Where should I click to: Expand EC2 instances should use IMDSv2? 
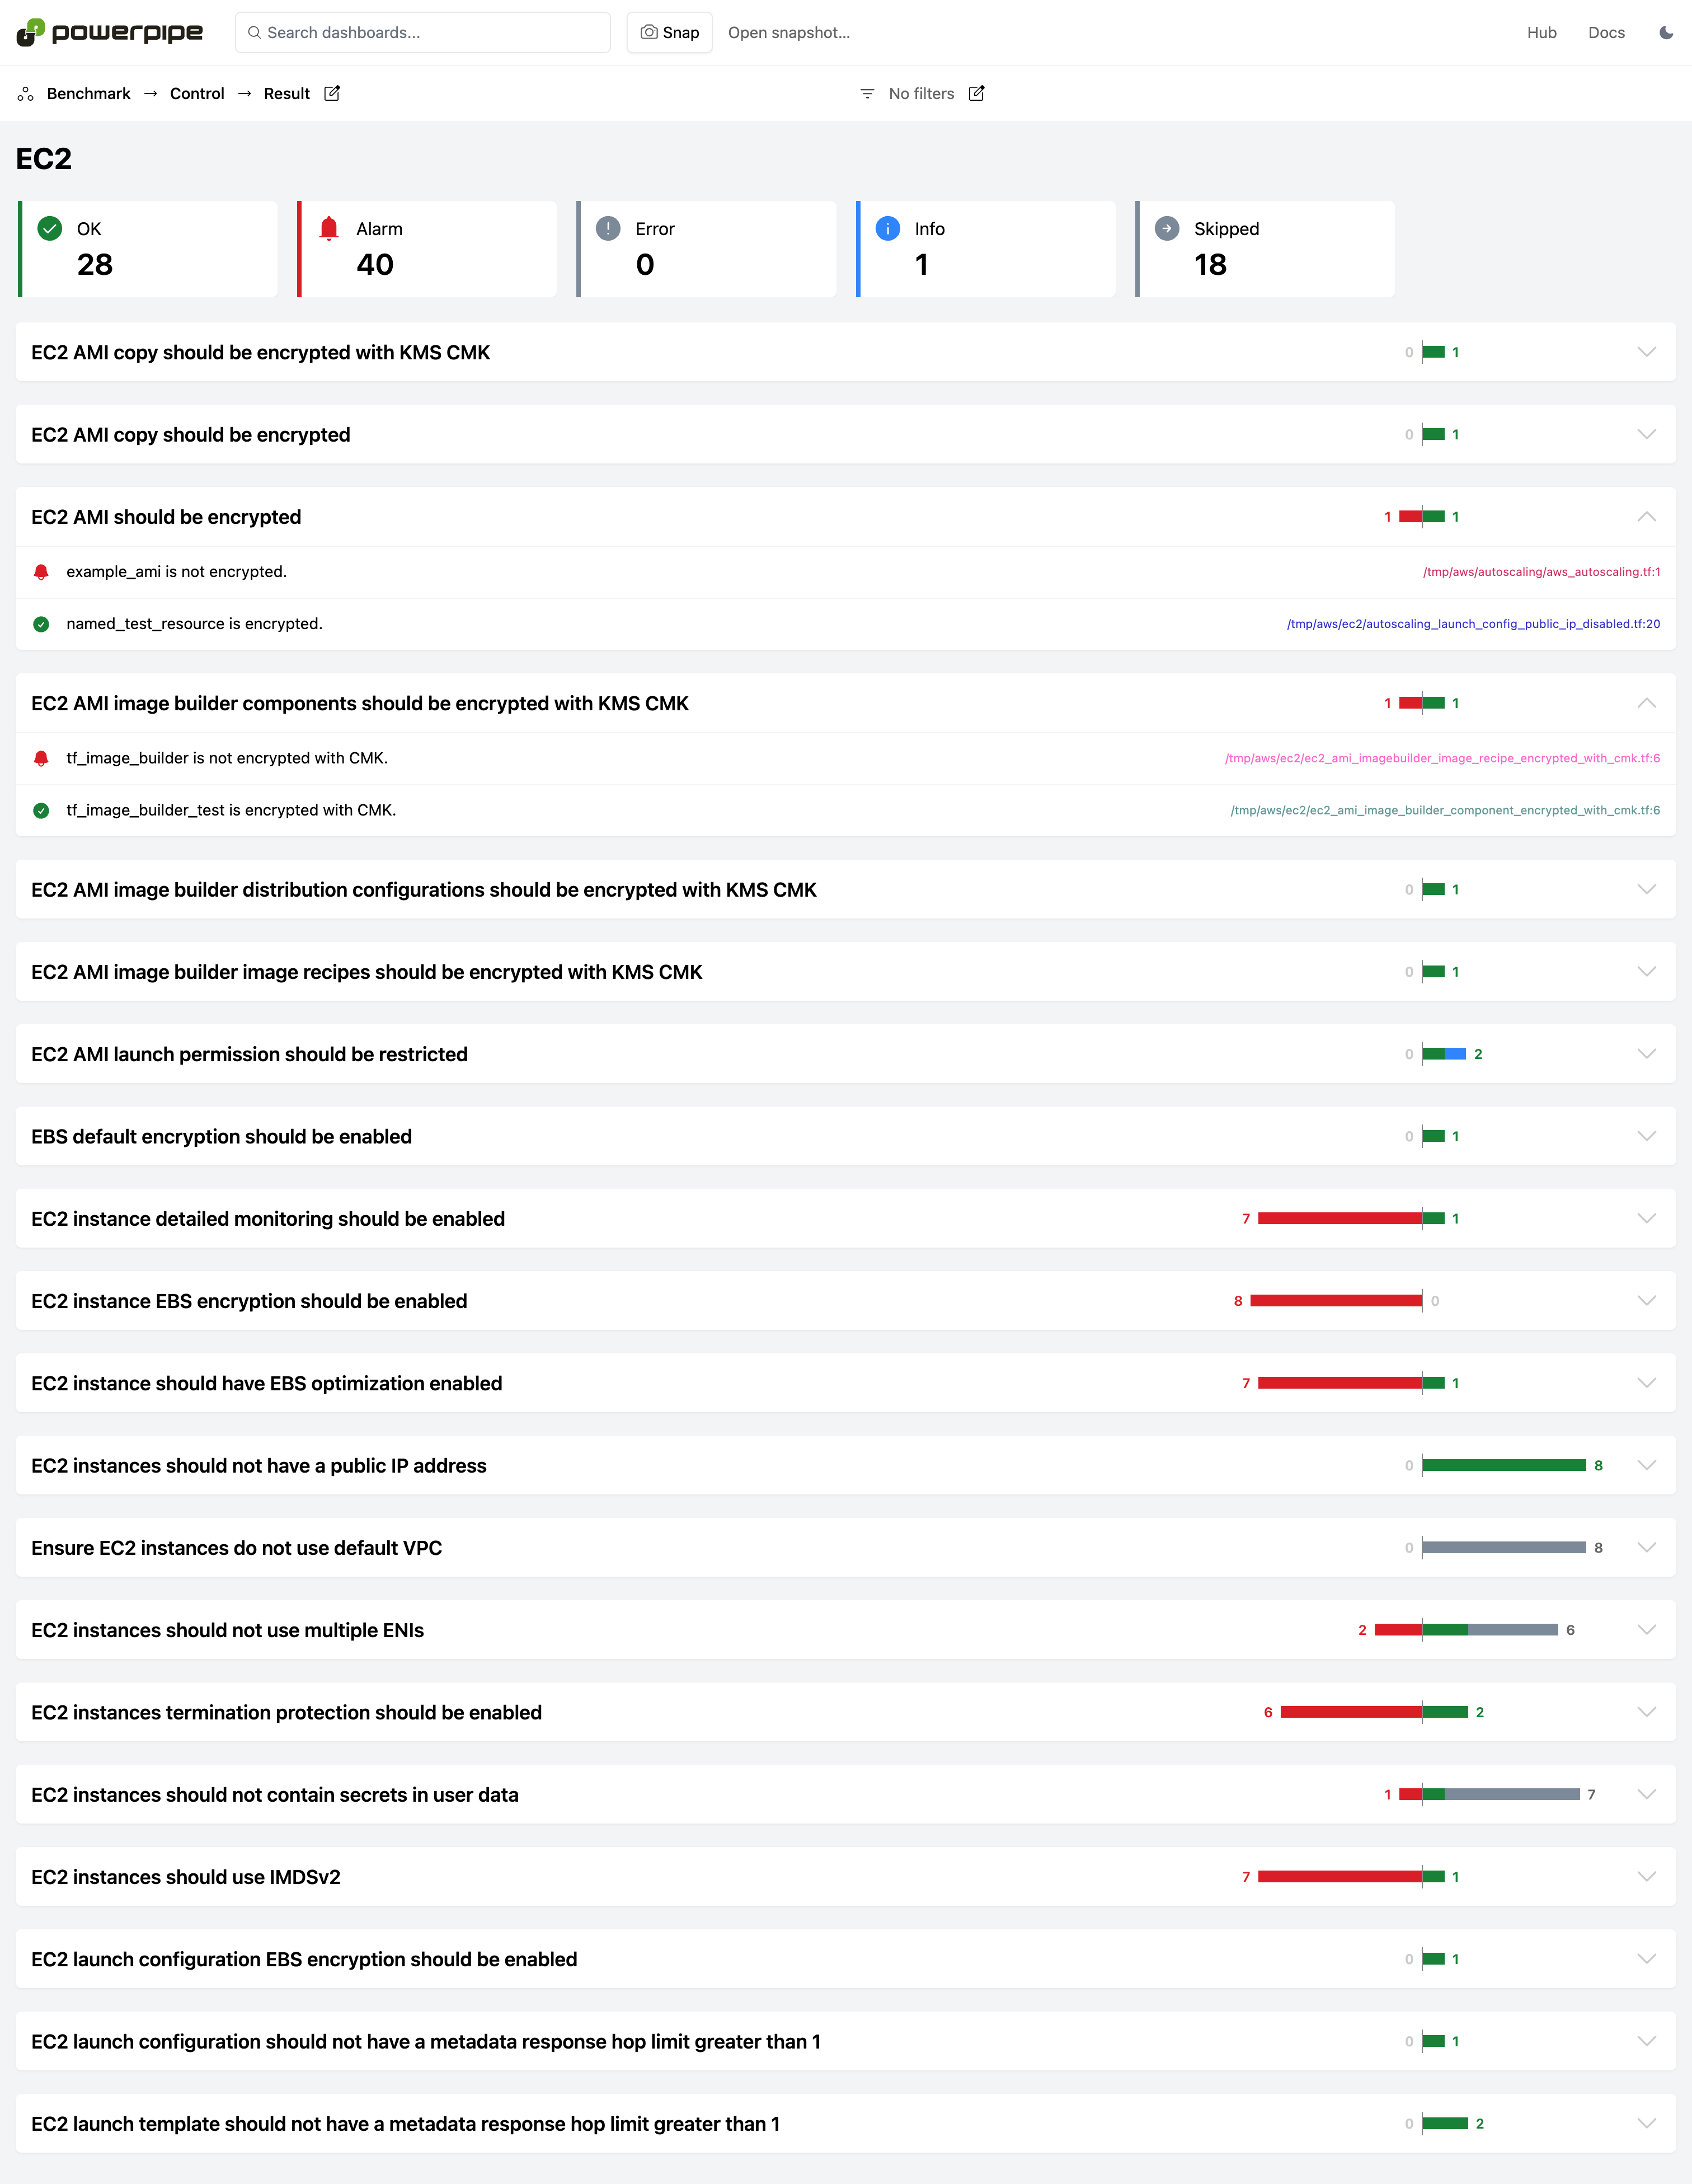click(1646, 1877)
